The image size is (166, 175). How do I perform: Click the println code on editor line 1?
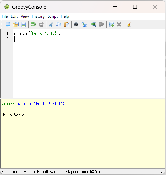(x=37, y=33)
